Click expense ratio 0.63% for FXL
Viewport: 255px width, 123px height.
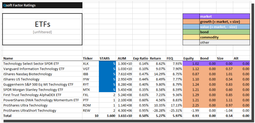point(141,95)
